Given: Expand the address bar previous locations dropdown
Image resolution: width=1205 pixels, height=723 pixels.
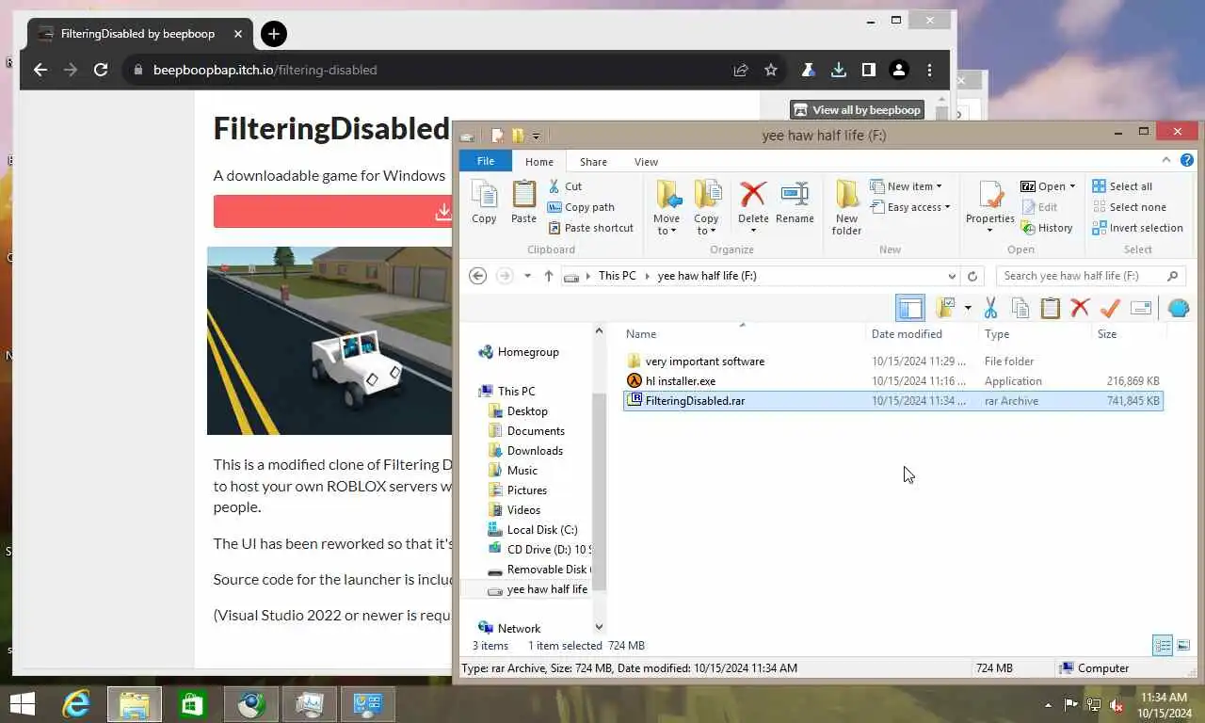Looking at the screenshot, I should (952, 276).
